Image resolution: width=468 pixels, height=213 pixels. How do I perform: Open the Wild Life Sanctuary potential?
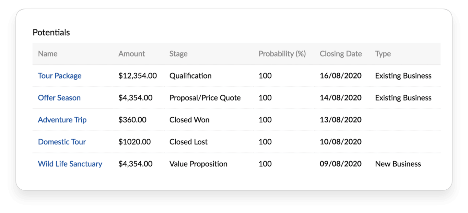70,164
